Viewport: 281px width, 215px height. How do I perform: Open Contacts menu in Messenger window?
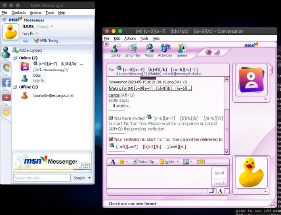[19, 13]
